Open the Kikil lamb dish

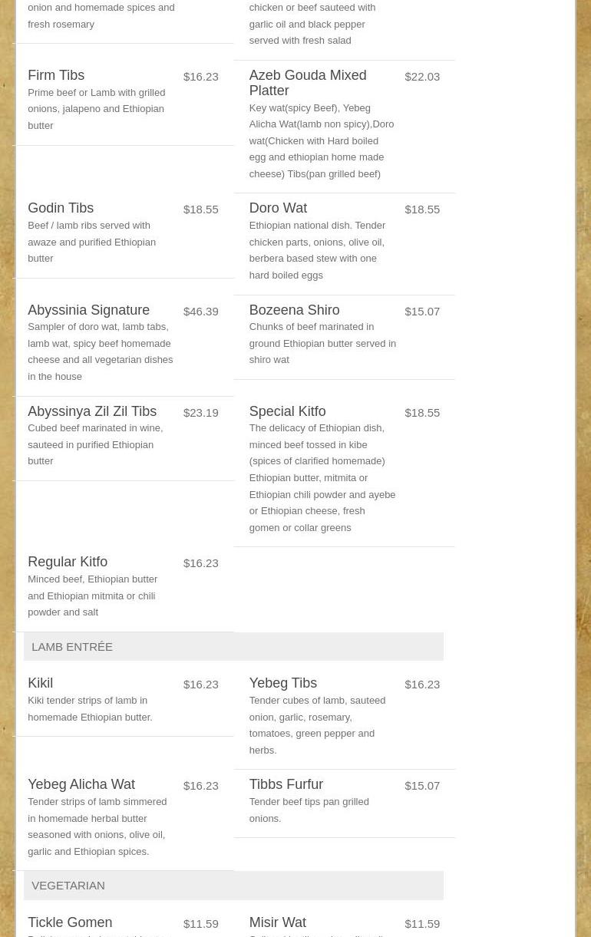40,683
